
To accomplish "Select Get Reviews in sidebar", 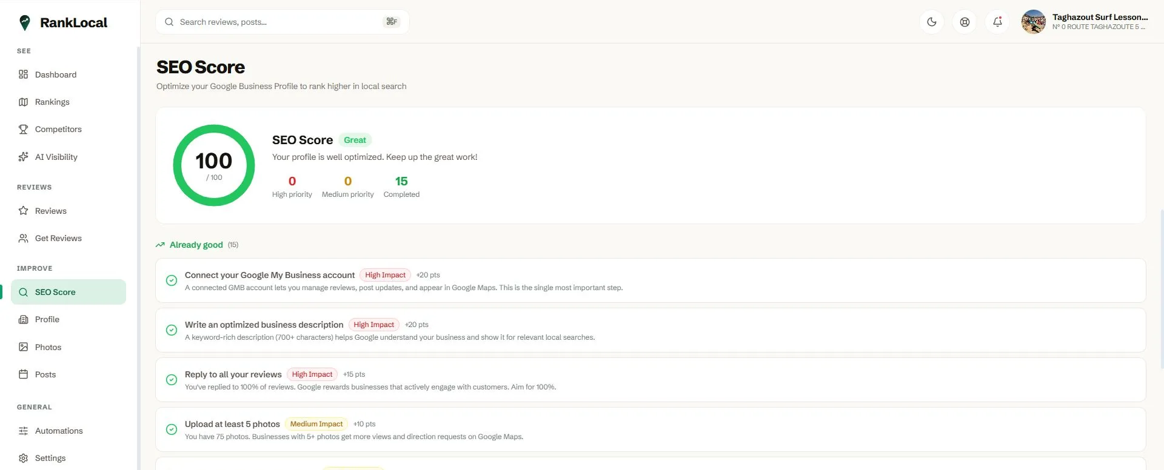I will click(69, 238).
